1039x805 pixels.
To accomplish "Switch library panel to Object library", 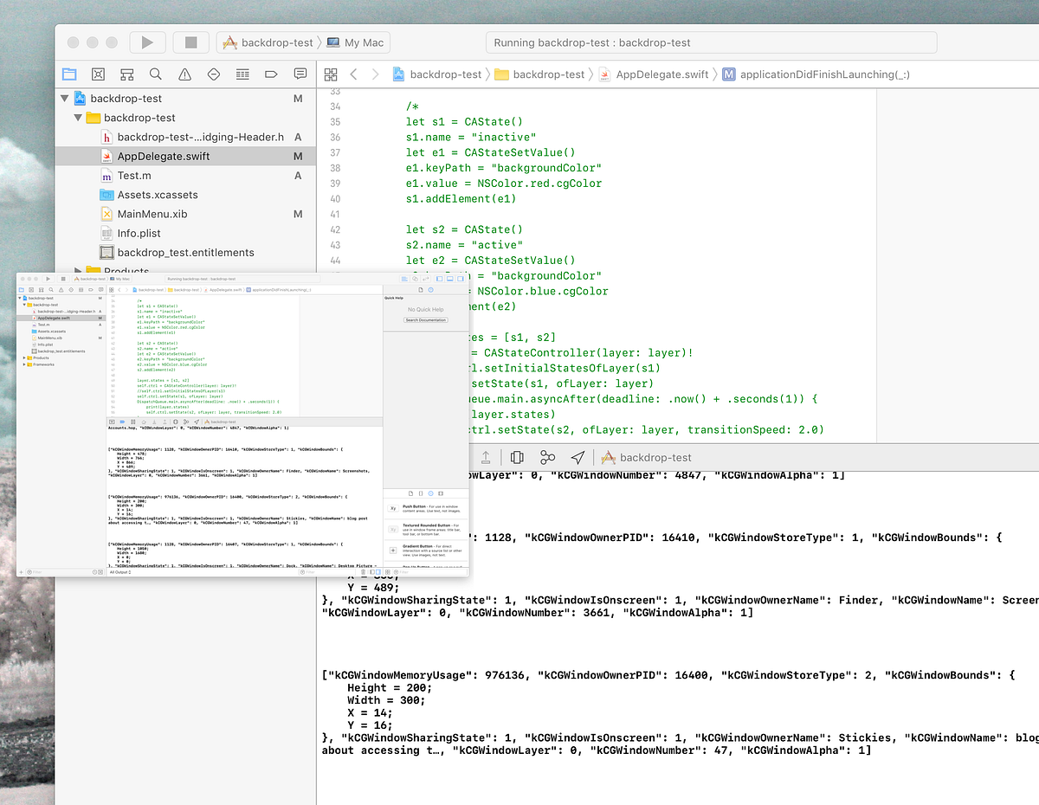I will coord(431,493).
